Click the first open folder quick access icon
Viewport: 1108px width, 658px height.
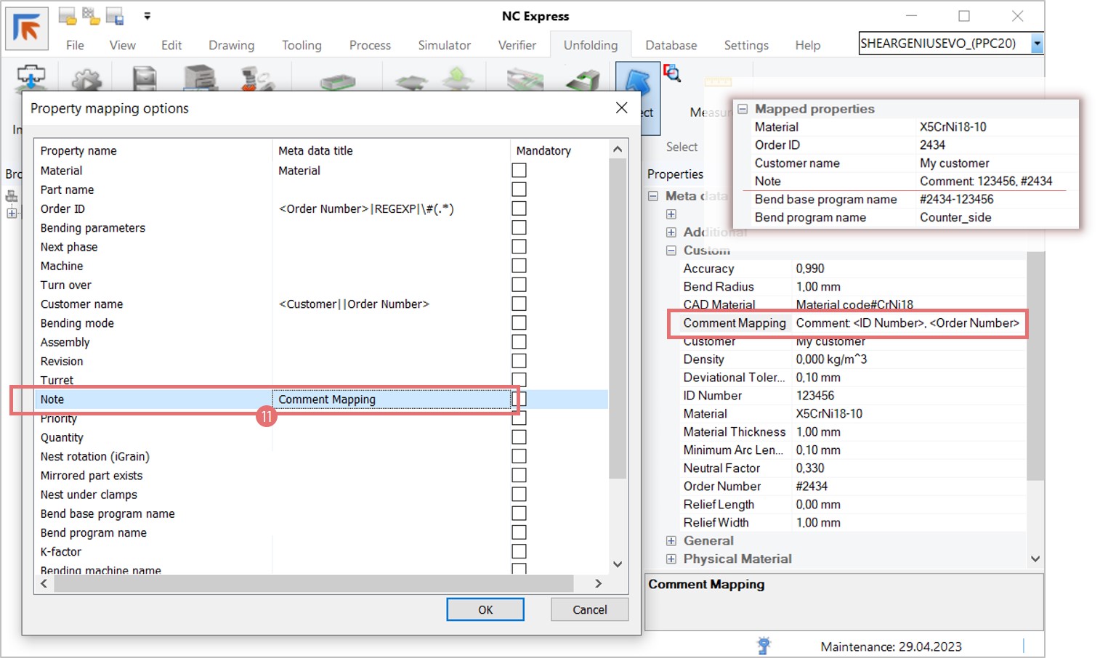tap(67, 16)
